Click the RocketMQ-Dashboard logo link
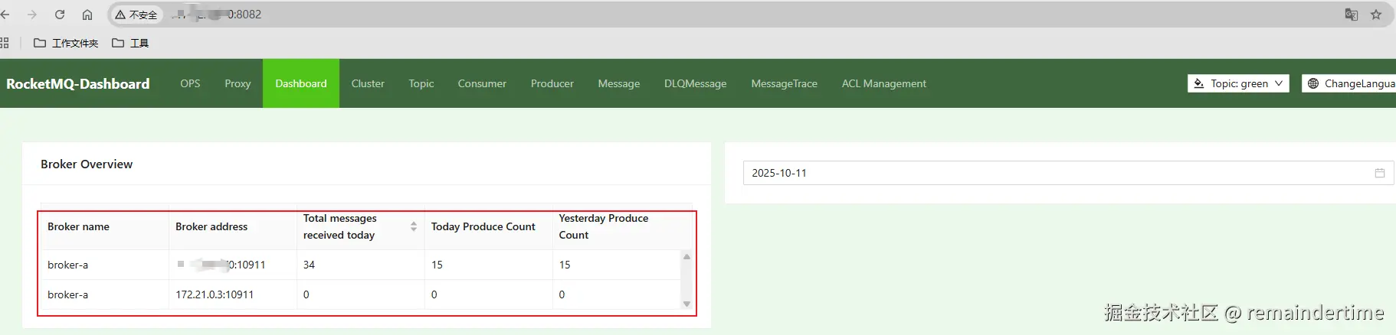This screenshot has height=335, width=1396. pyautogui.click(x=78, y=83)
